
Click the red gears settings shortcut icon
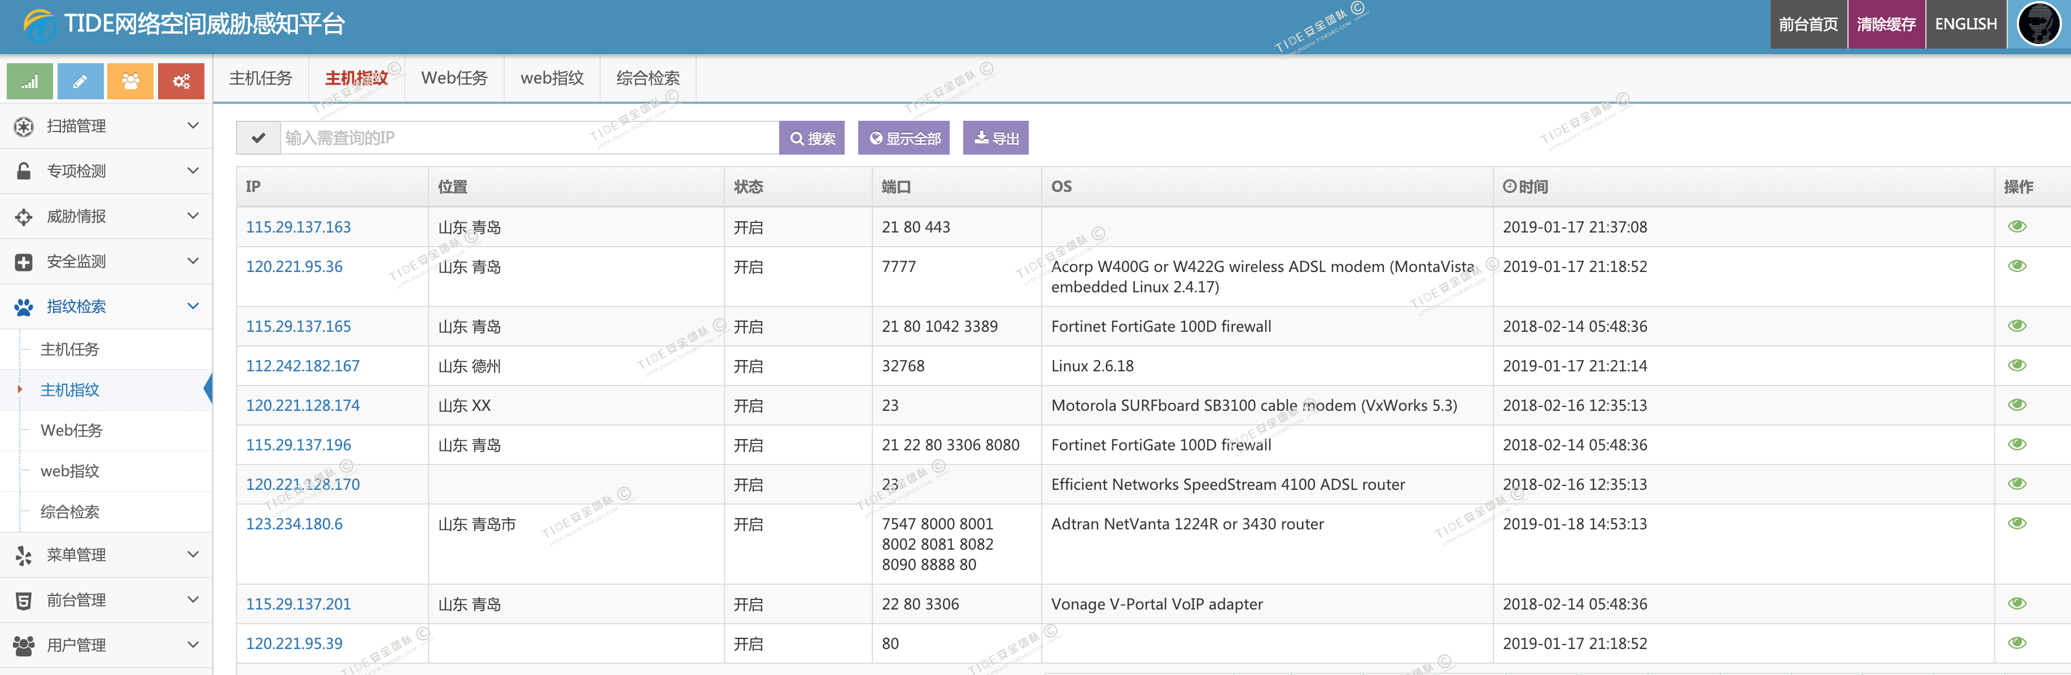(181, 81)
